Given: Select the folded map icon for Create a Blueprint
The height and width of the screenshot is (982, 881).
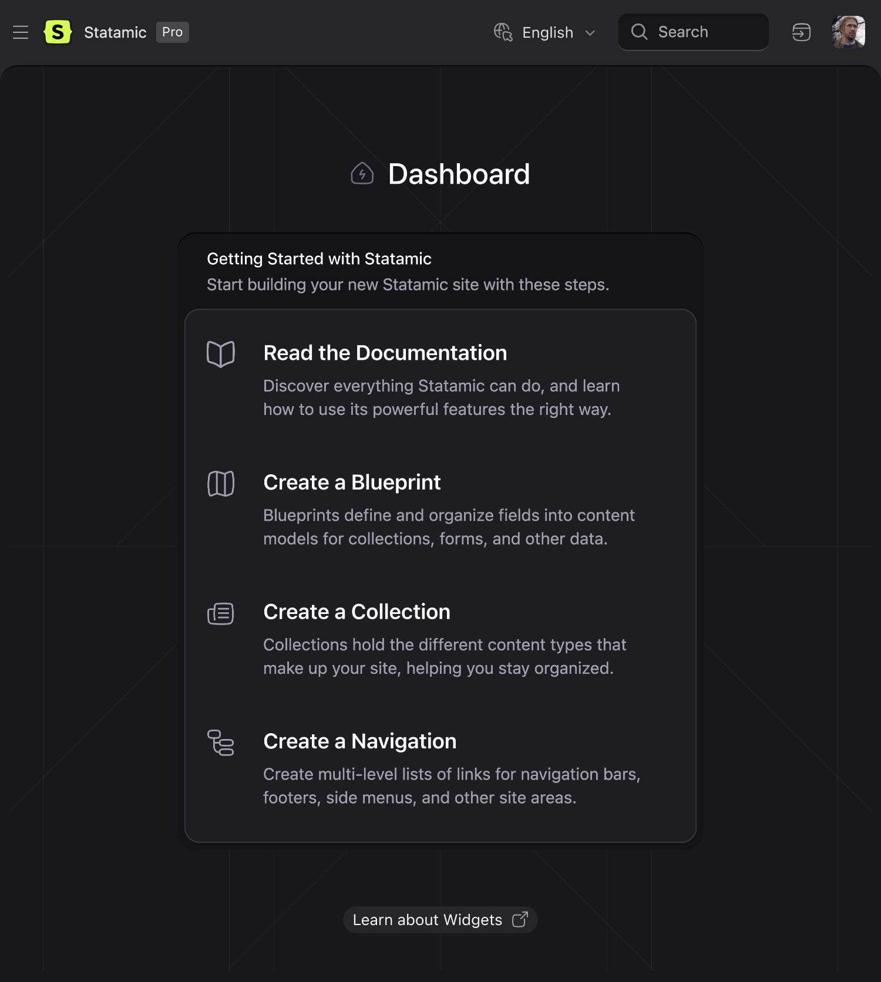Looking at the screenshot, I should click(220, 483).
